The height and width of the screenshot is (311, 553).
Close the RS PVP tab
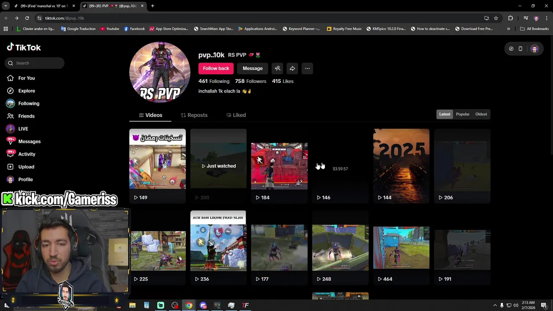click(x=142, y=6)
